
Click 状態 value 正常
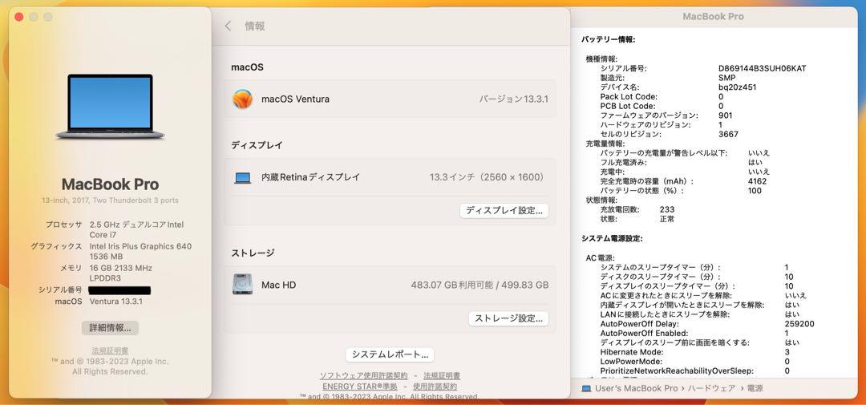point(666,219)
